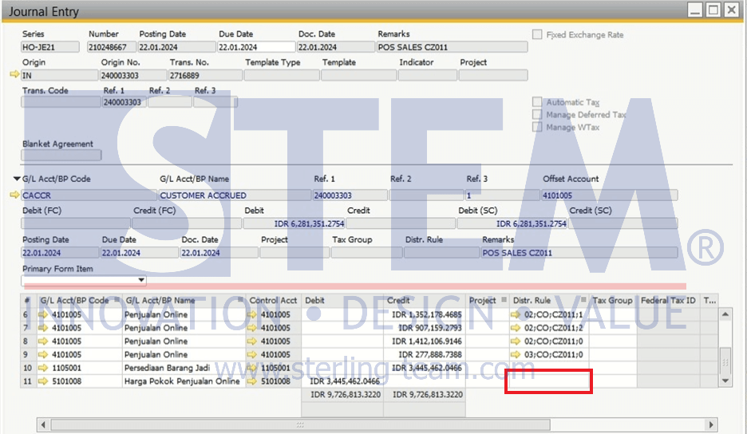Click the link arrow beside Origin IN
This screenshot has width=747, height=434.
pyautogui.click(x=14, y=74)
